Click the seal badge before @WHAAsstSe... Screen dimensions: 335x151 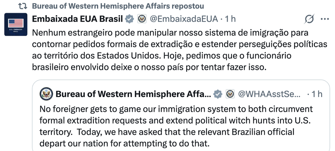(230, 94)
